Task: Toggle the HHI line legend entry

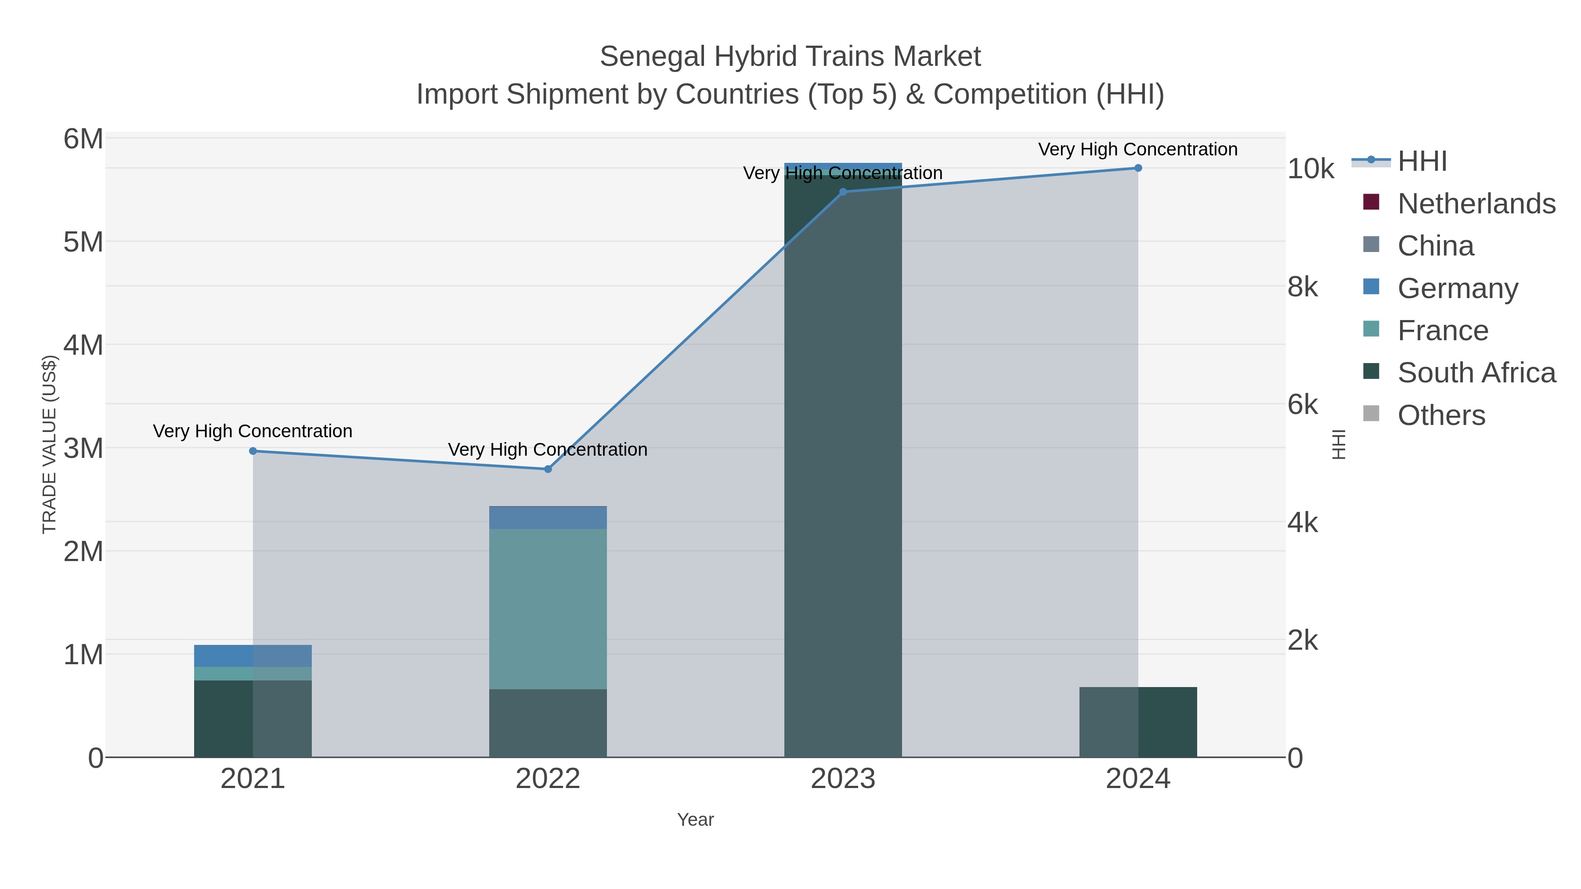Action: point(1399,162)
